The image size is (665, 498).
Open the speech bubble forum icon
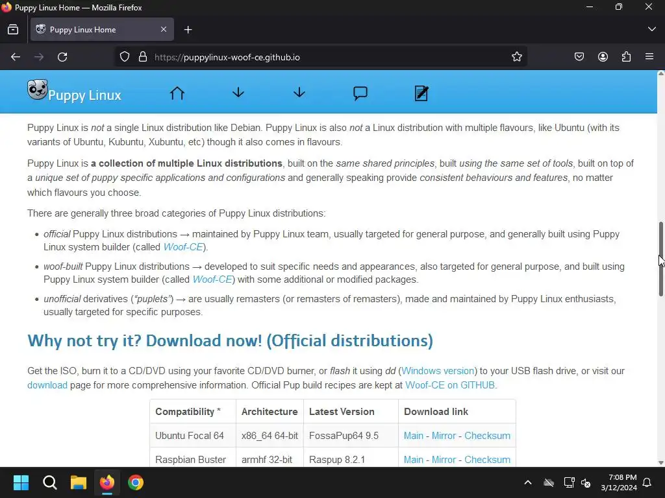point(360,93)
